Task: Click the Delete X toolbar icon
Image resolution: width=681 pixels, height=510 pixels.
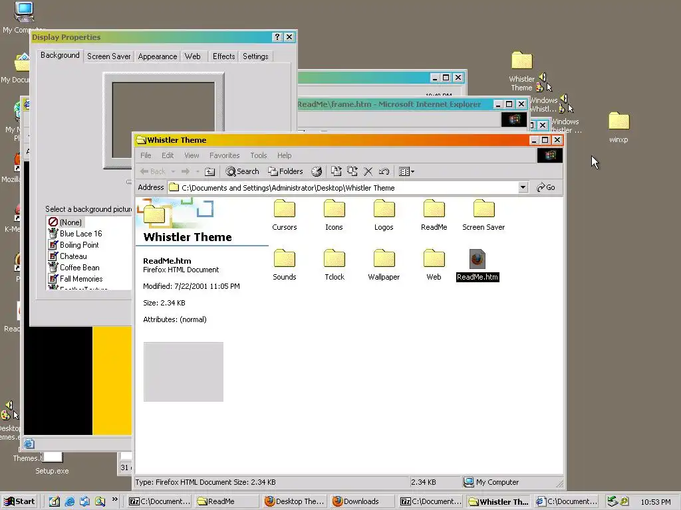Action: pyautogui.click(x=368, y=172)
